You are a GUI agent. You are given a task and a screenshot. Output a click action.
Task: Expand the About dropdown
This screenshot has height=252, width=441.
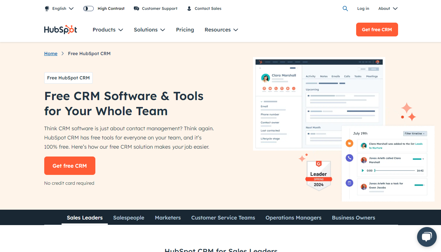point(388,9)
